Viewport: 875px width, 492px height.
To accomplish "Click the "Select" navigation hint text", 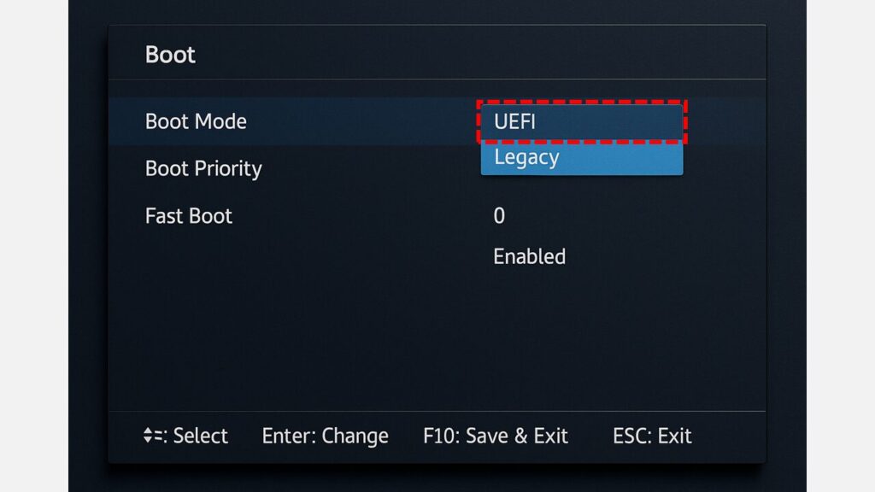I will [x=201, y=436].
